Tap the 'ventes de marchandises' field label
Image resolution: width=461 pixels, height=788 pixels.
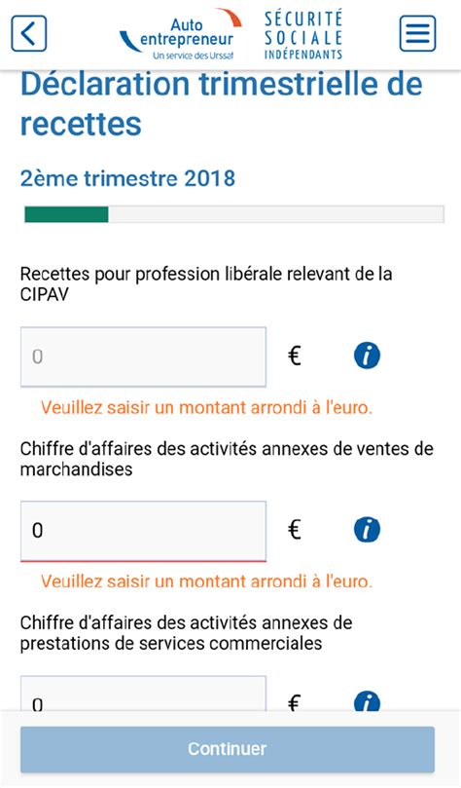(227, 459)
